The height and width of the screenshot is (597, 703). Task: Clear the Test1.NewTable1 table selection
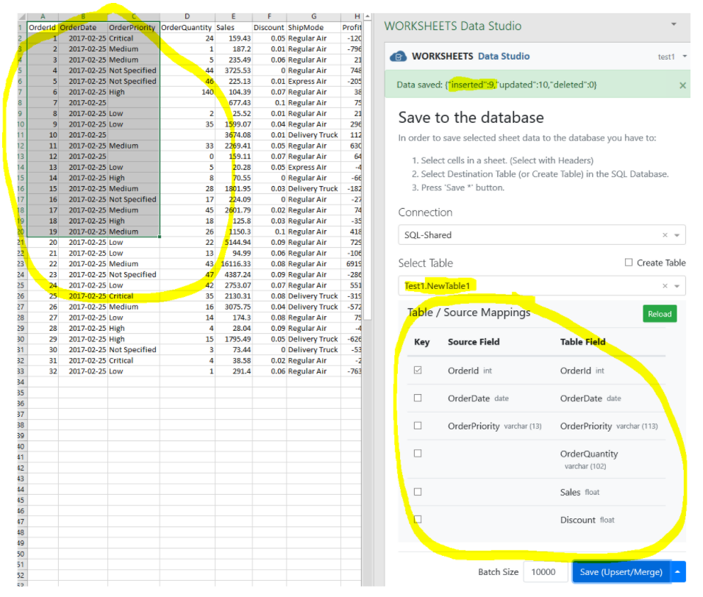pos(665,286)
